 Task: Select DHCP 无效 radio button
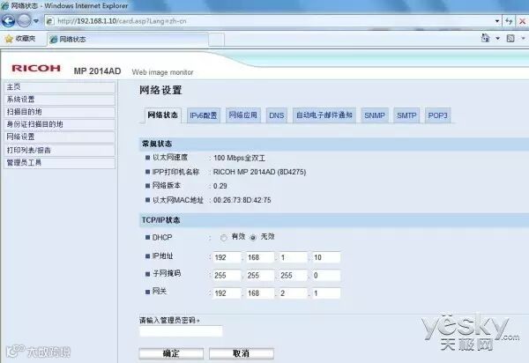click(x=253, y=238)
